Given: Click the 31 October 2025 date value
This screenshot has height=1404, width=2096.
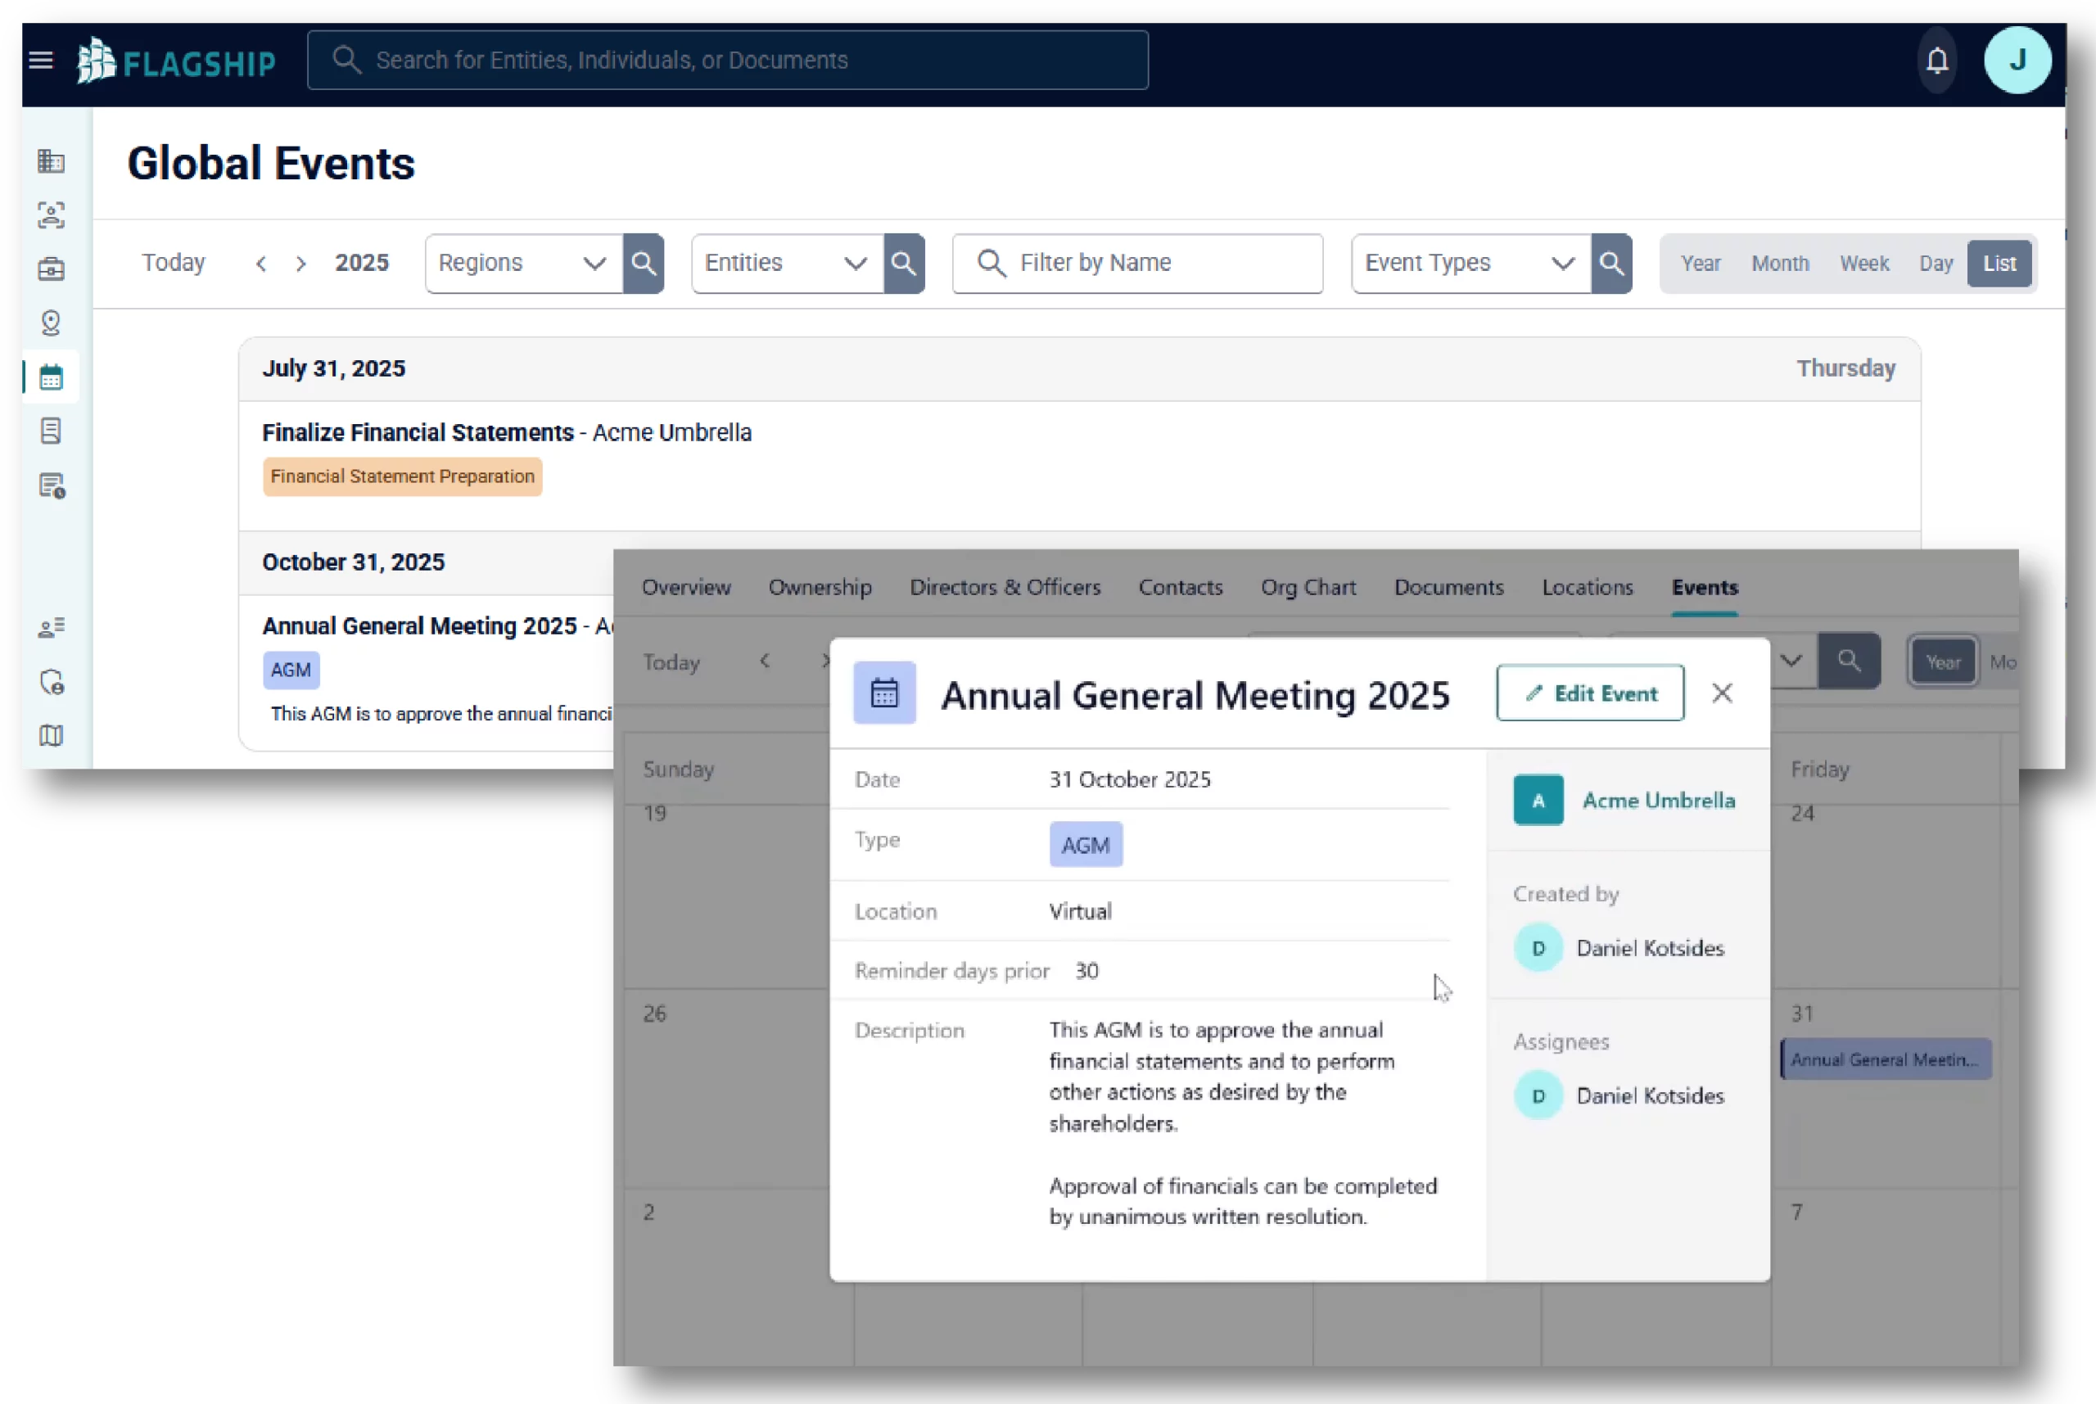Looking at the screenshot, I should [1130, 779].
